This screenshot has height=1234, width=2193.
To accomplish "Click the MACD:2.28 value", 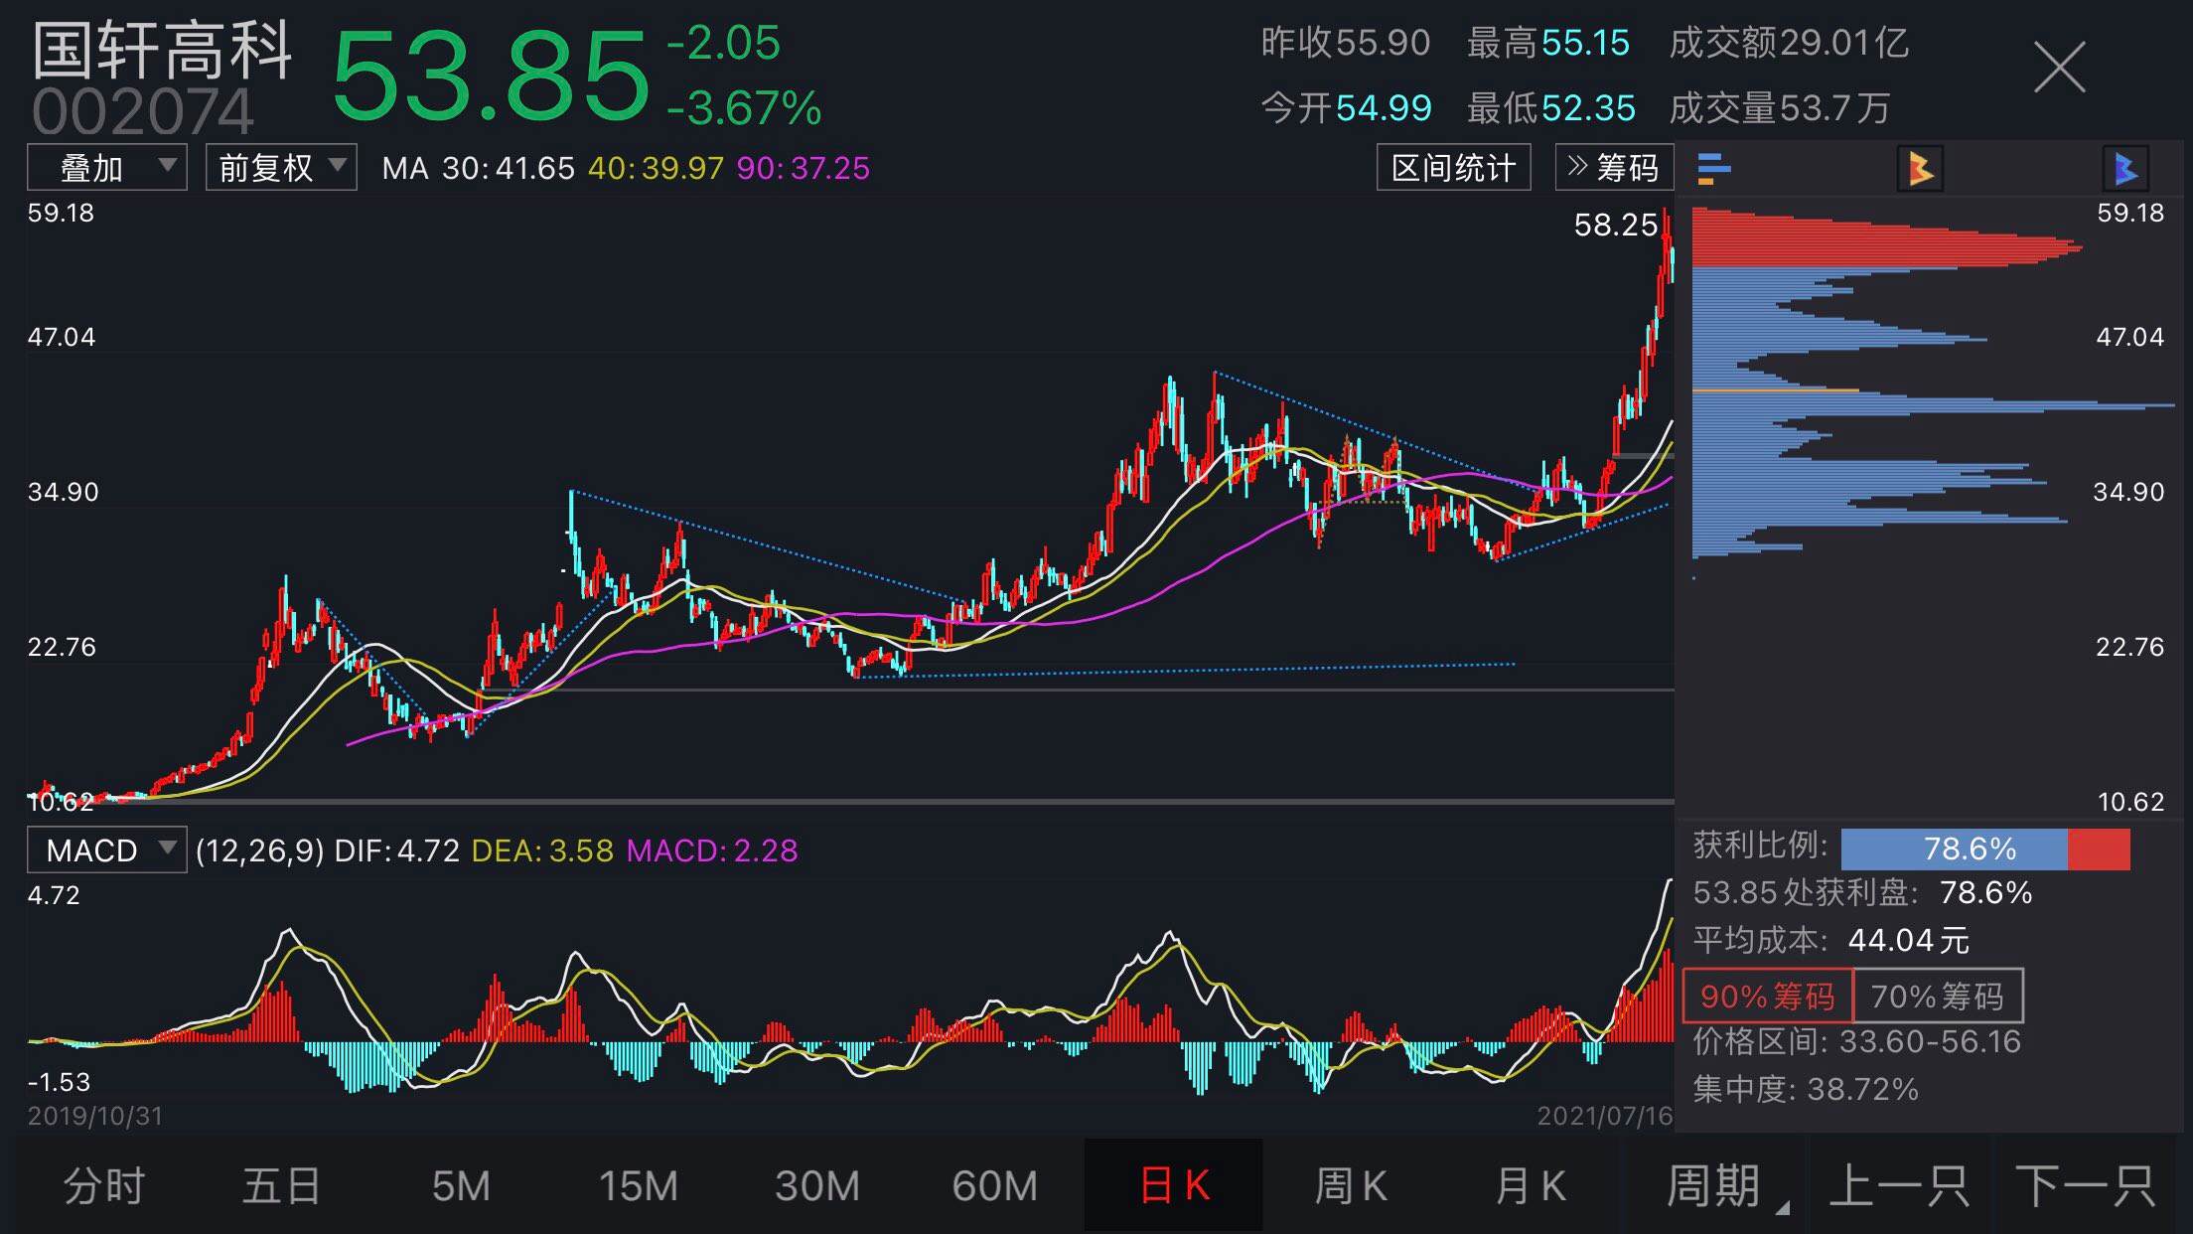I will [x=712, y=850].
